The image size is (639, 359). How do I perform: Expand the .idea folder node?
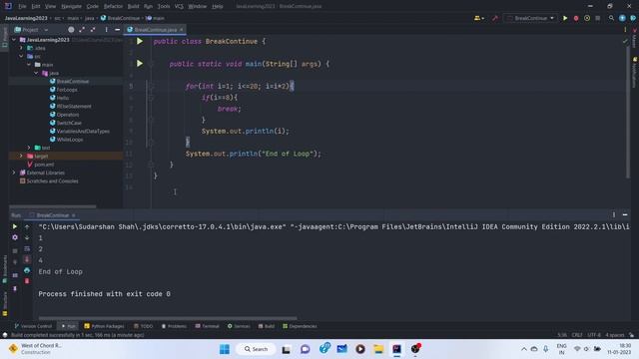[x=21, y=48]
